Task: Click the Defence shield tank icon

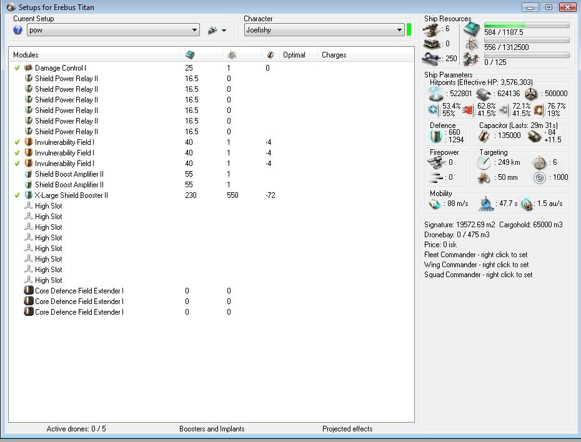Action: coord(436,136)
